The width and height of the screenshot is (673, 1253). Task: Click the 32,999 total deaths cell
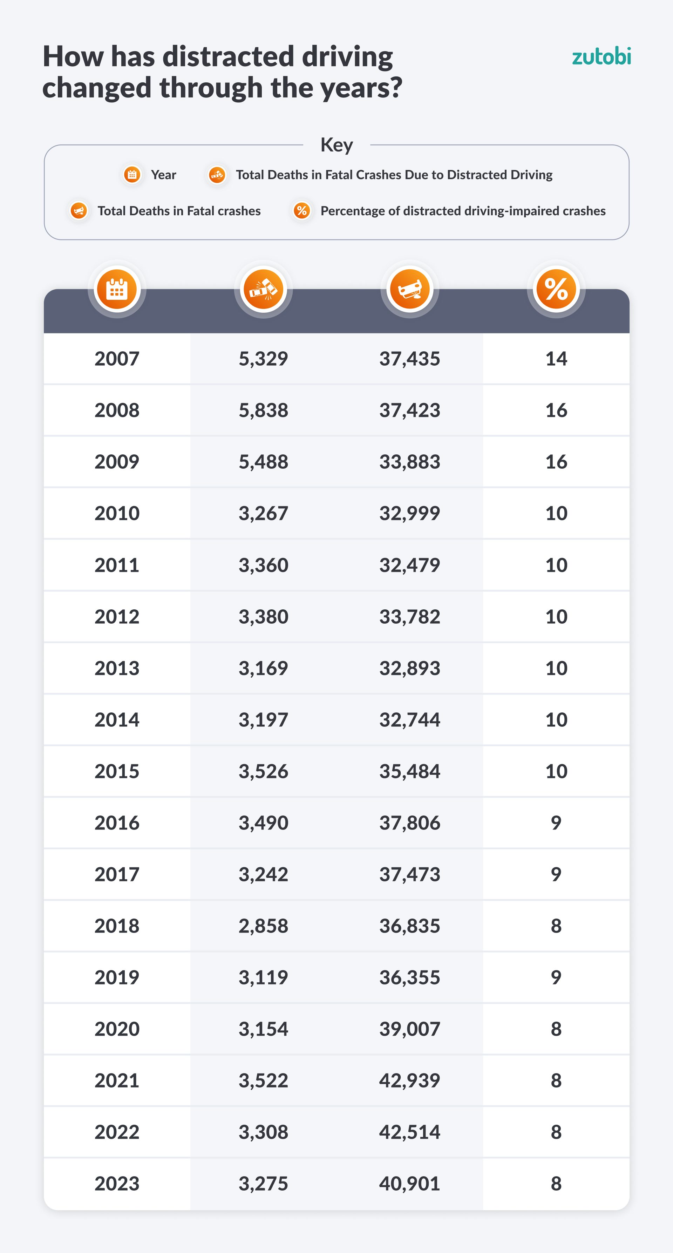[410, 513]
